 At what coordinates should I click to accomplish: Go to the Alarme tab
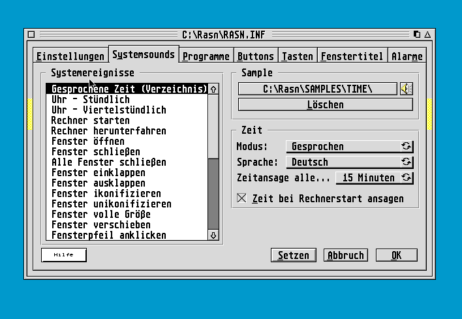click(407, 57)
